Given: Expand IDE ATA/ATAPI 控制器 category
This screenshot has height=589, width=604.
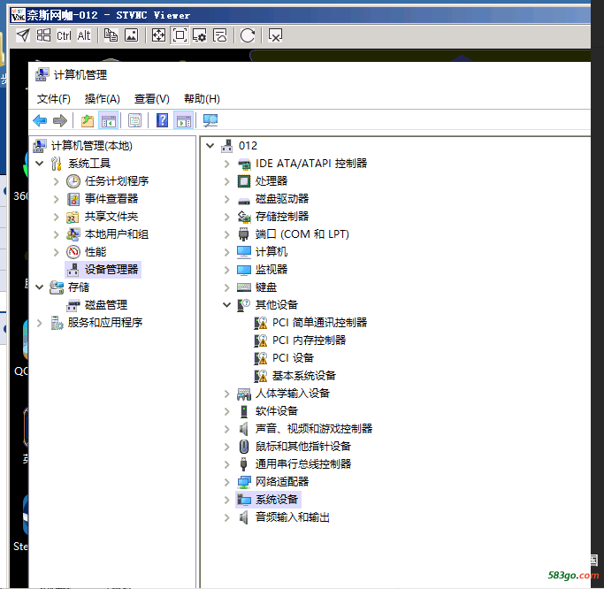Looking at the screenshot, I should pos(227,164).
